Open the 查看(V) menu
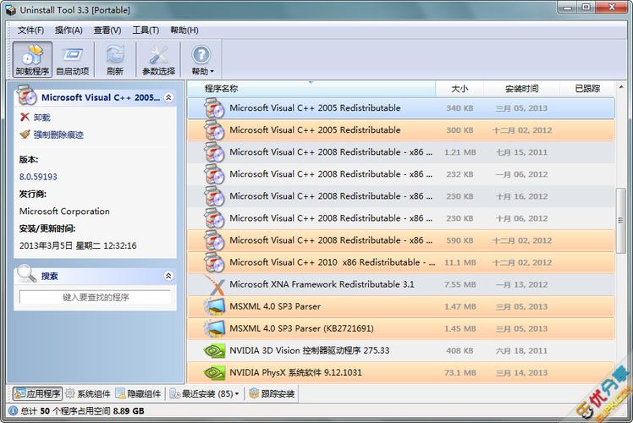 pos(107,30)
